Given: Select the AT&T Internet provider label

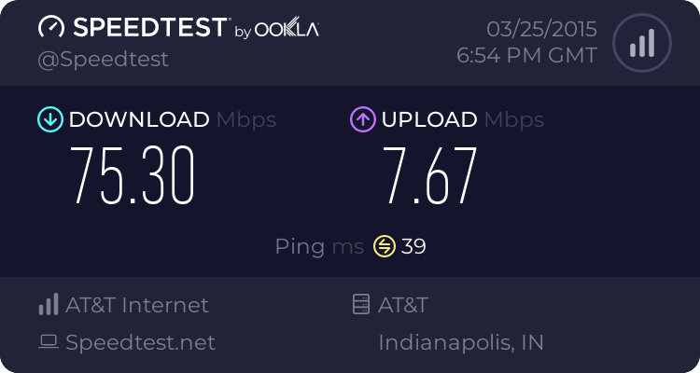Looking at the screenshot, I should point(137,305).
